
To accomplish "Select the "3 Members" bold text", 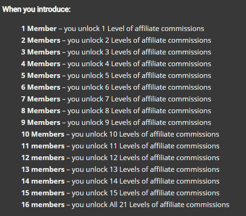I will click(41, 52).
